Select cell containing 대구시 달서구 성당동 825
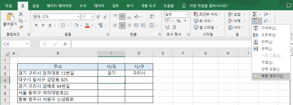 [x=58, y=80]
